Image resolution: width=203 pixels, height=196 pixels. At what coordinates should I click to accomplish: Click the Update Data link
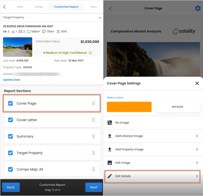coord(12,80)
